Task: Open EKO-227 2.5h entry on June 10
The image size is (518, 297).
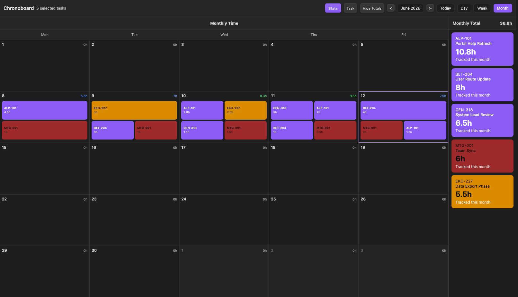Action: tap(246, 110)
